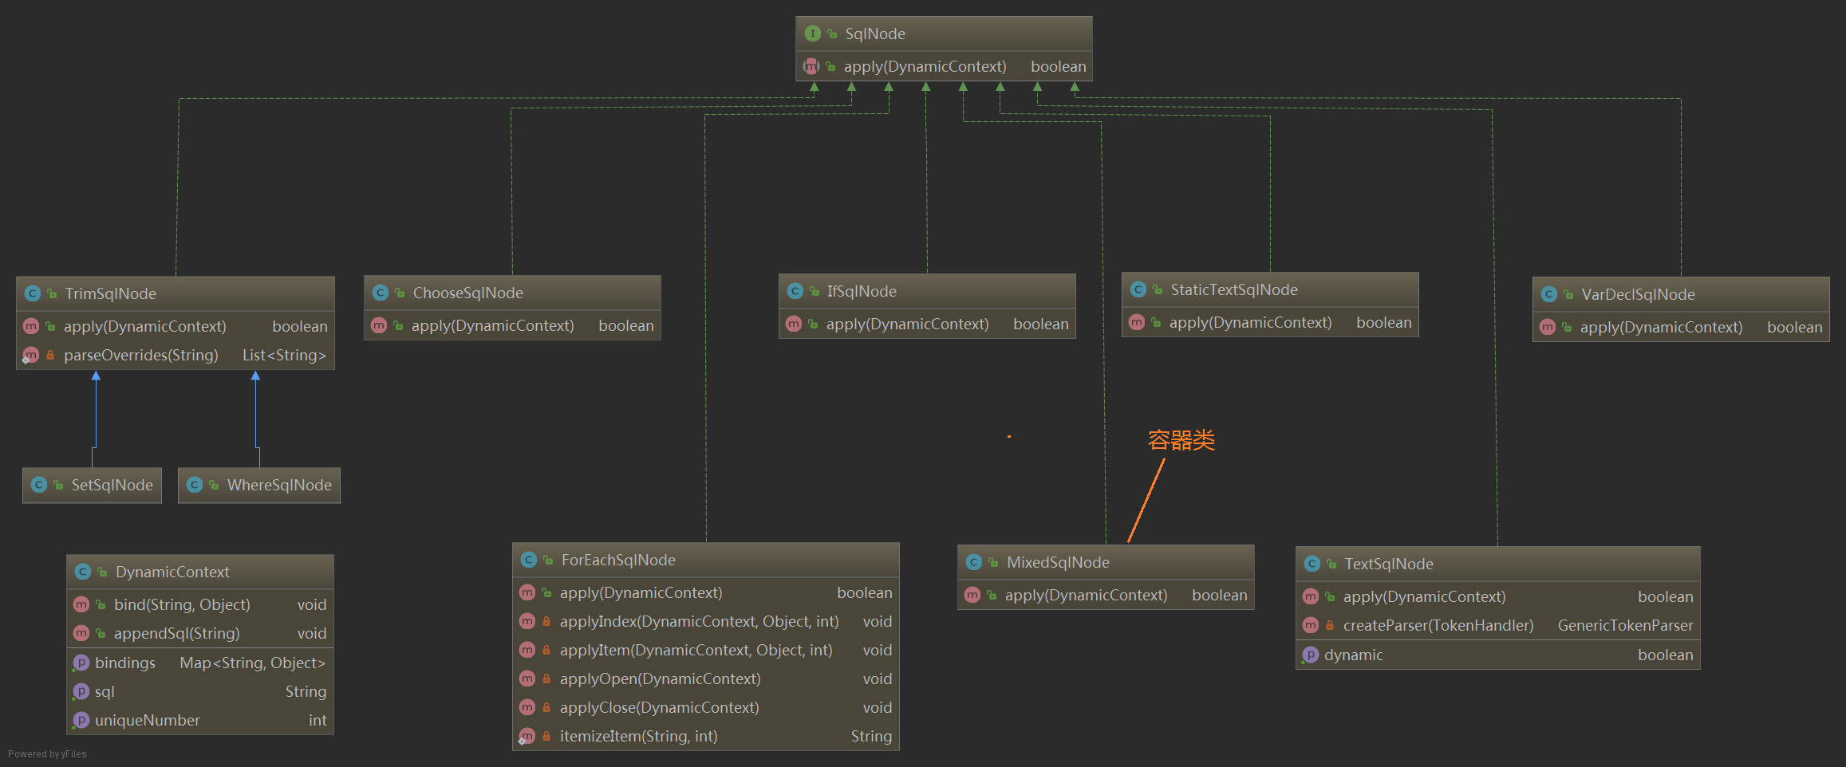Click private lock icon beside parseOverrides
Image resolution: width=1846 pixels, height=767 pixels.
(x=50, y=355)
